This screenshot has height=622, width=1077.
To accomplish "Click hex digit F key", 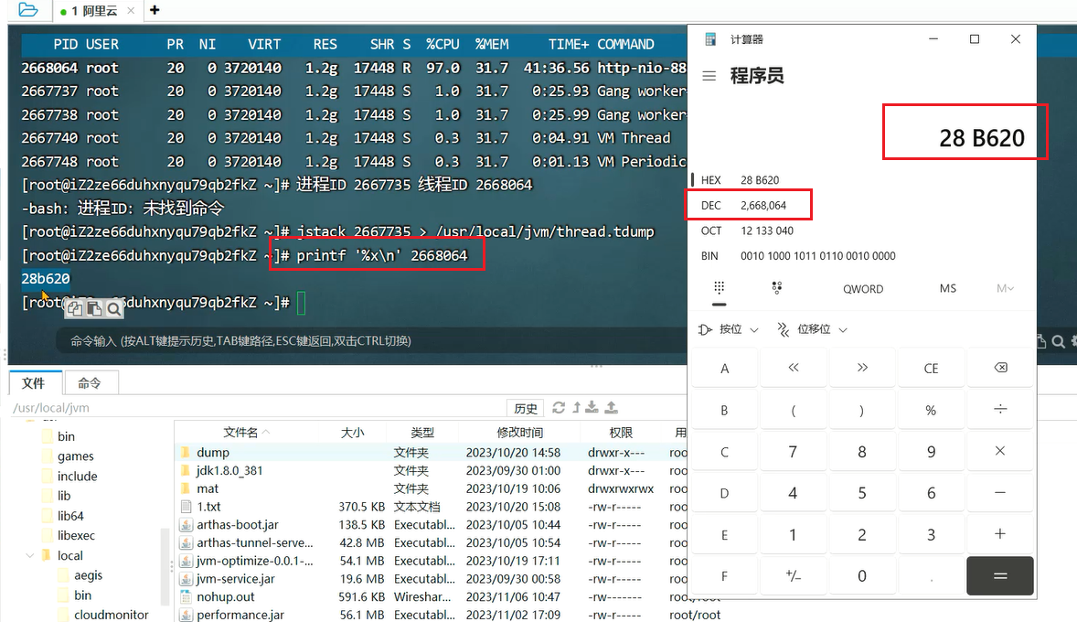I will tap(725, 576).
